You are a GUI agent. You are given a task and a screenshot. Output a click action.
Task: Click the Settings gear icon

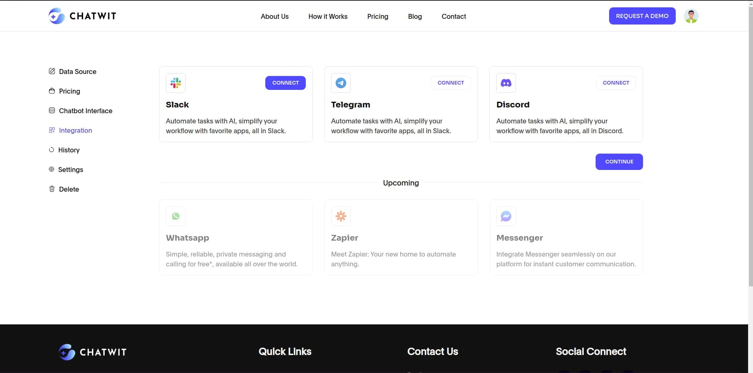coord(52,169)
